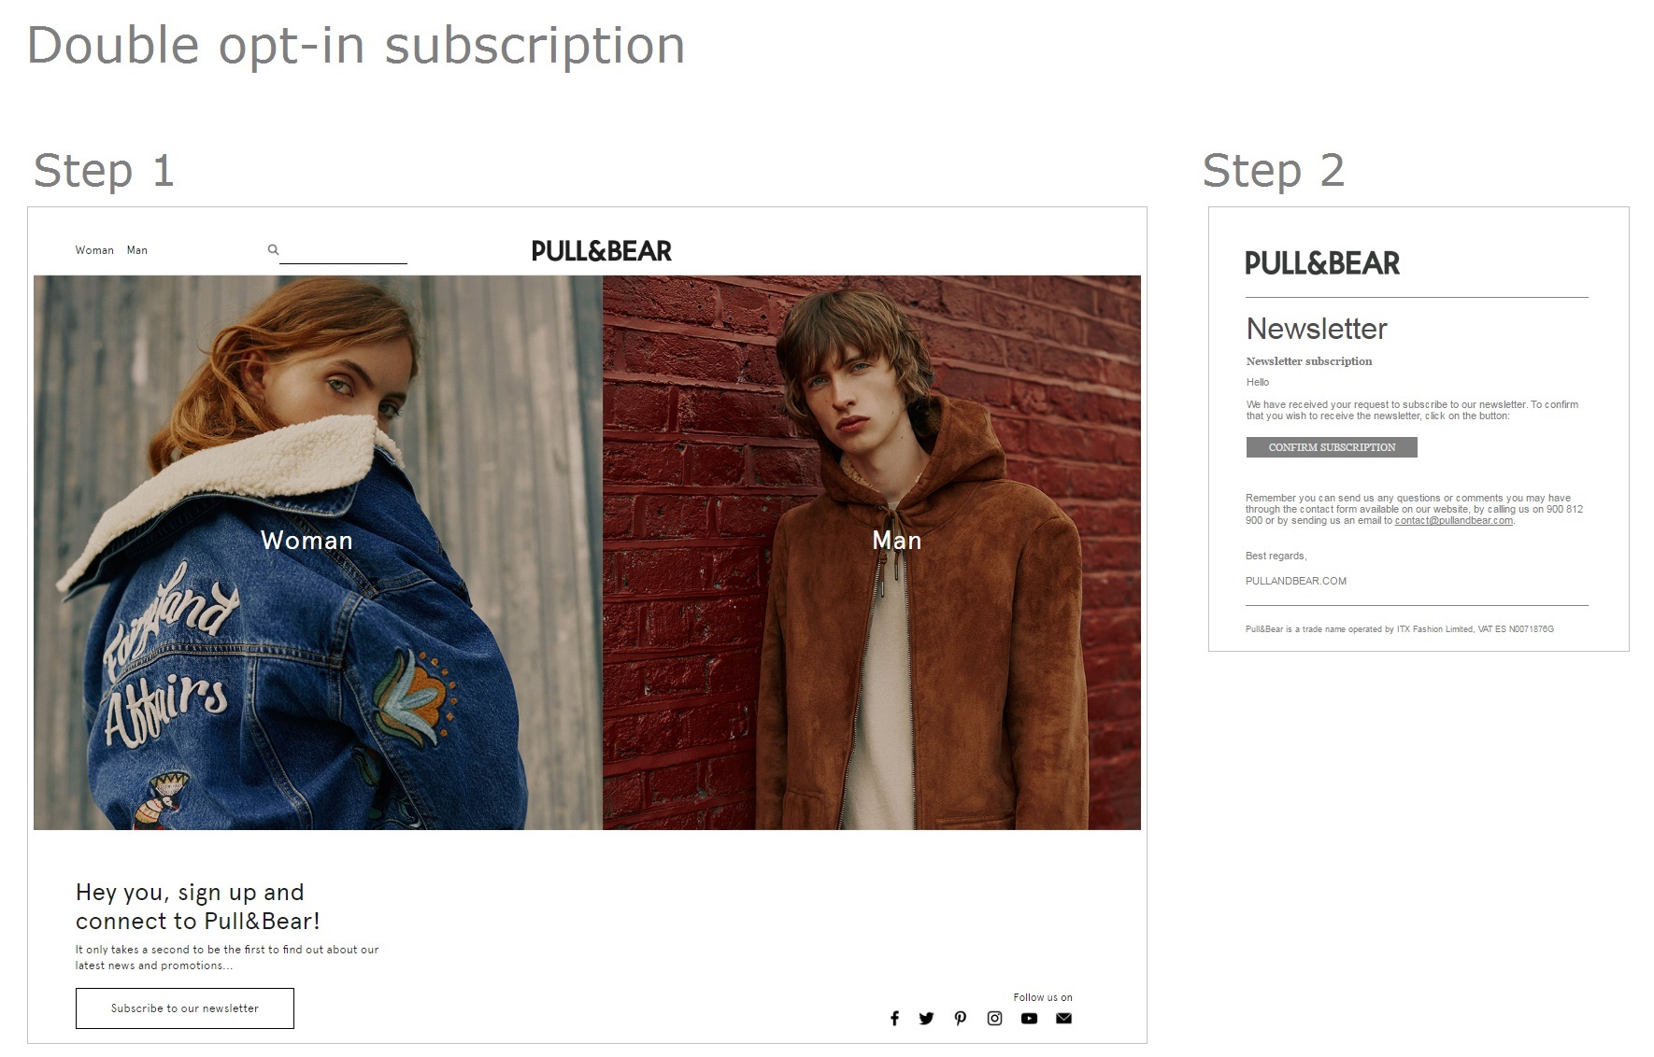Open the Pinterest icon in the footer
1654x1057 pixels.
pos(960,1018)
